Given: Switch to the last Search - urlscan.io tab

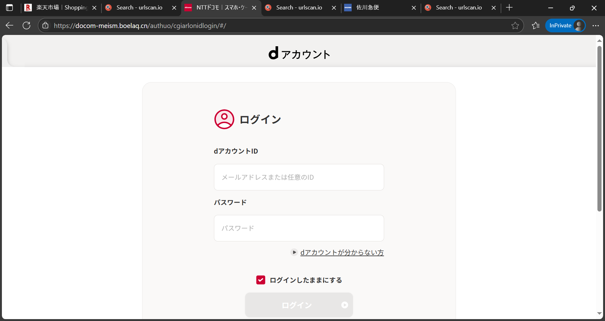Looking at the screenshot, I should coord(460,8).
